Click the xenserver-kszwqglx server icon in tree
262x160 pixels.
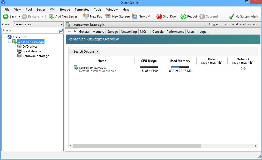(x=14, y=41)
